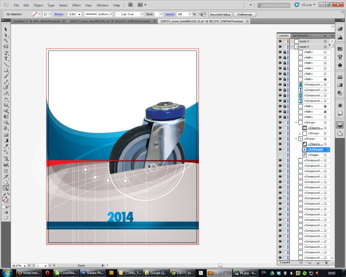The width and height of the screenshot is (346, 277).
Task: Activate the Zoom tool
Action: (6, 188)
